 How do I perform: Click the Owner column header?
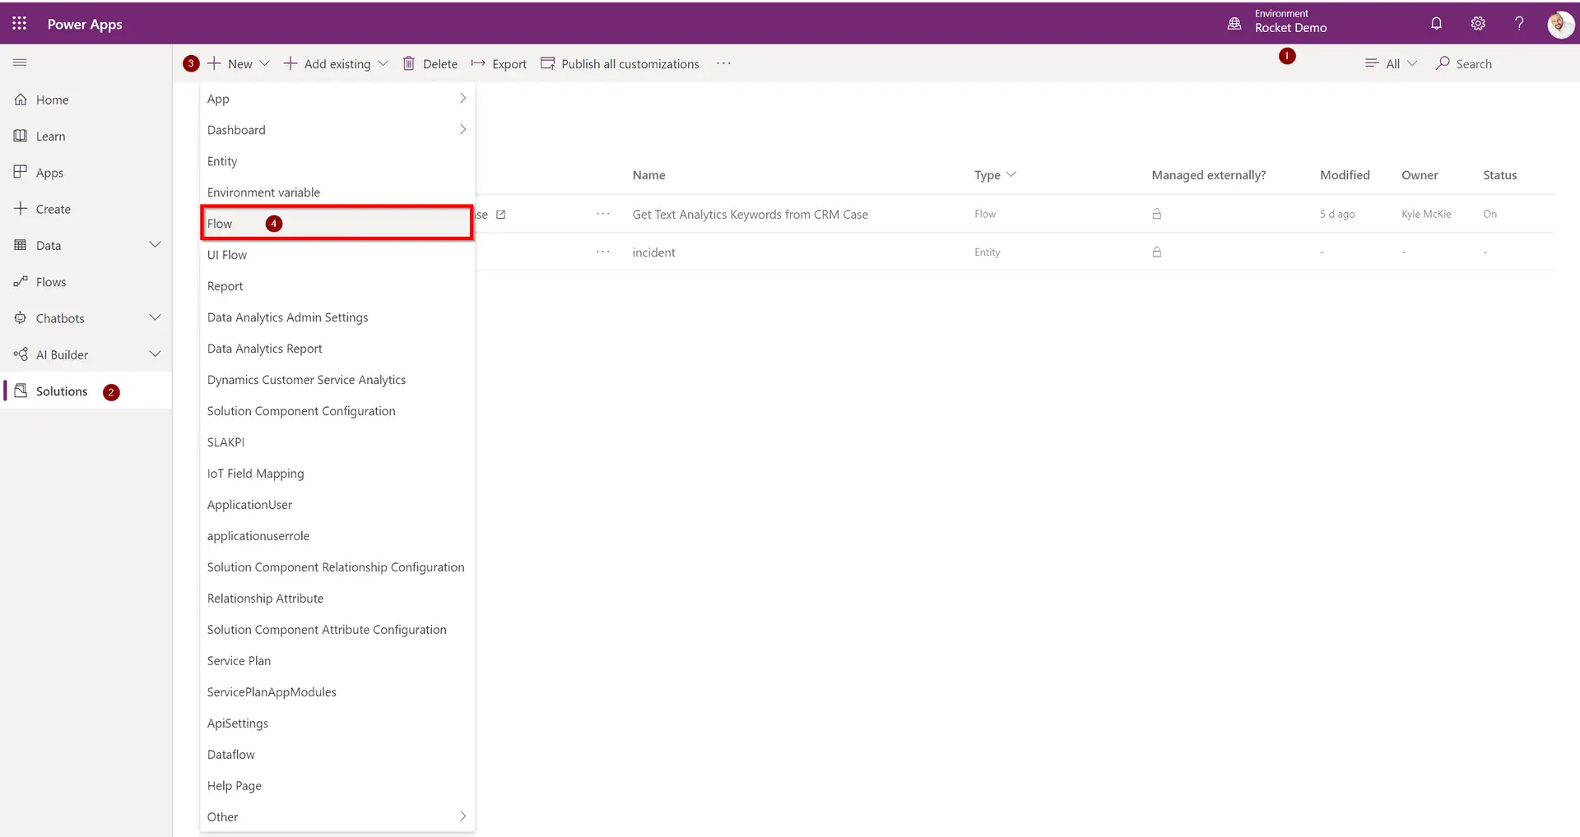[x=1420, y=174]
